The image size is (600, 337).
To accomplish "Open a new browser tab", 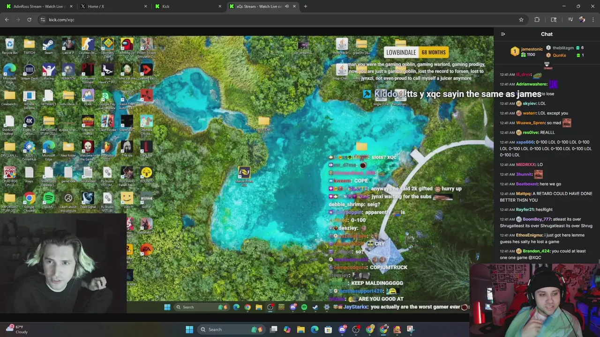I will click(x=305, y=6).
